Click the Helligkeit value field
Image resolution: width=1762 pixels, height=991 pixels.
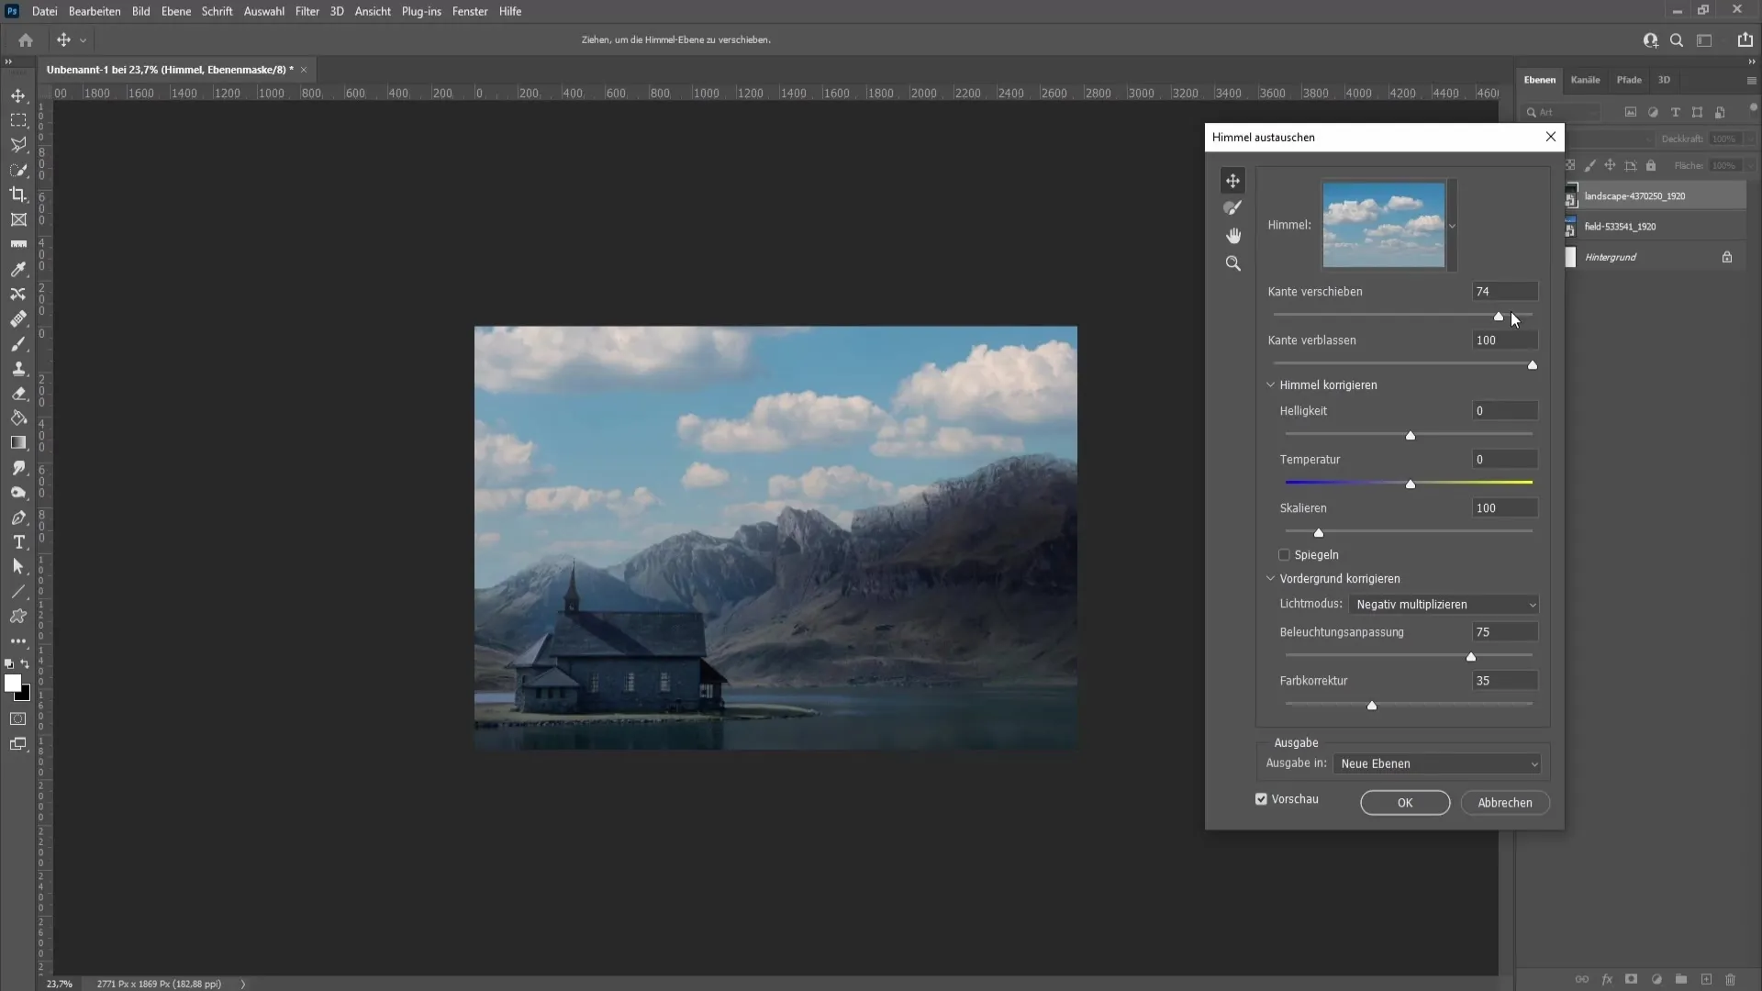pyautogui.click(x=1505, y=411)
